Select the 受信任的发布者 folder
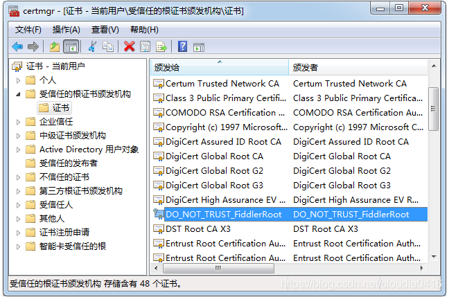Screen dimensions: 449x297 62,163
